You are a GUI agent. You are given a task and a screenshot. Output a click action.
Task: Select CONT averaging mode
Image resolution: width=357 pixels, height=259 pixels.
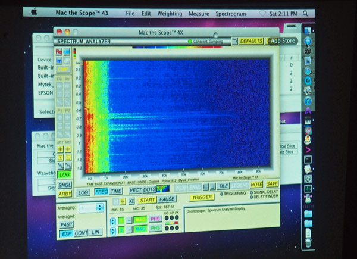point(81,233)
